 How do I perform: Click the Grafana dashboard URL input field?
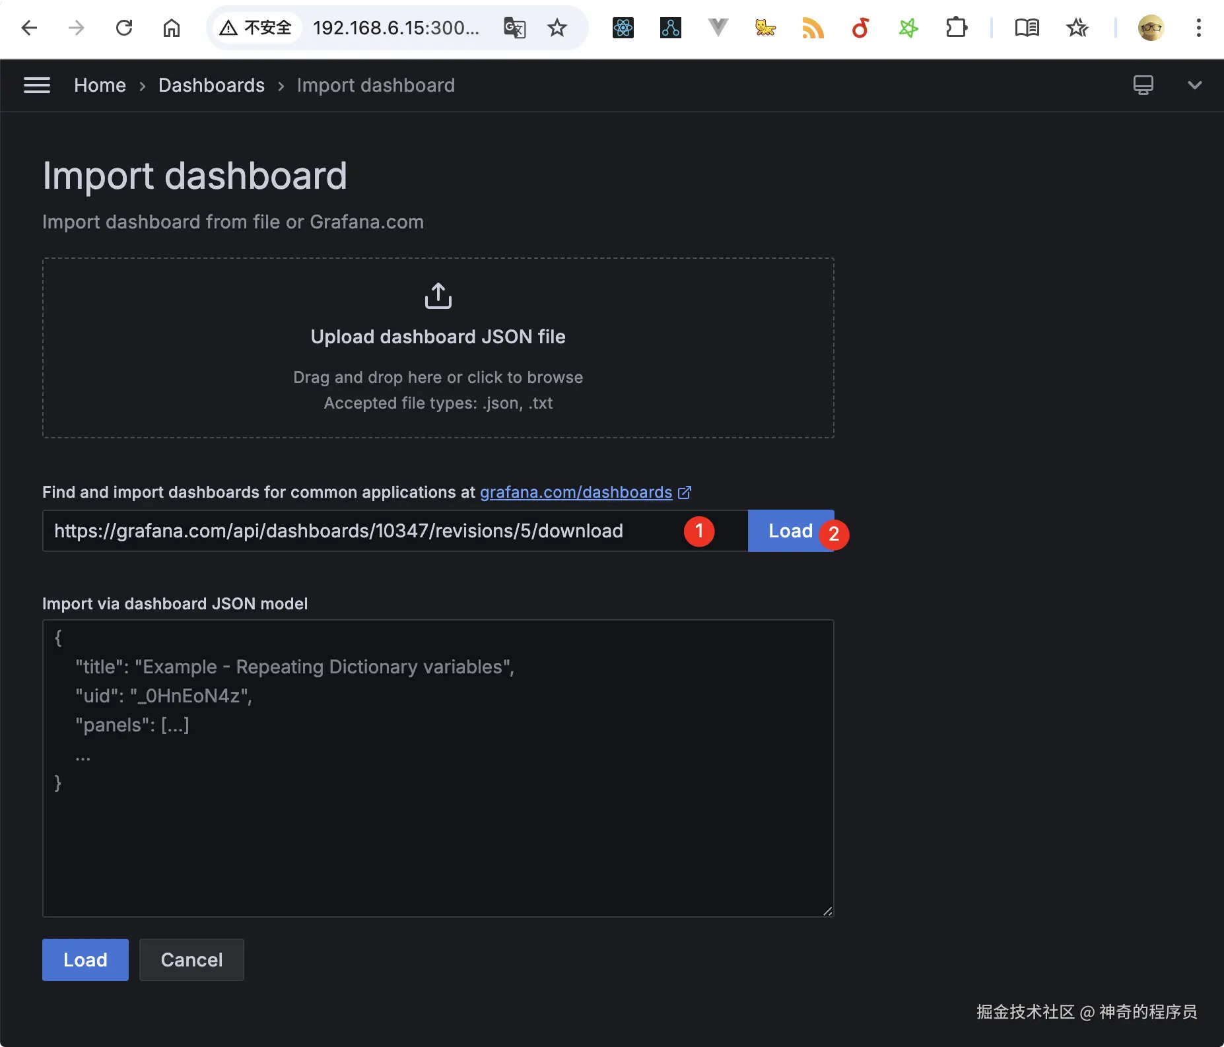coord(395,531)
